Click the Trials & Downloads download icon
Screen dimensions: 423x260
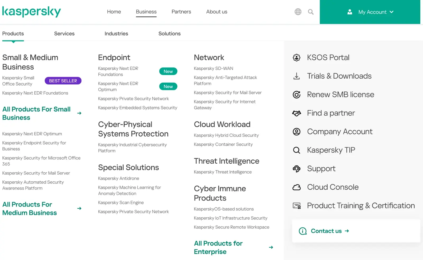[297, 76]
